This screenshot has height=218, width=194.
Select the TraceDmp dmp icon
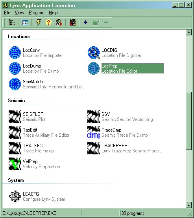94,132
